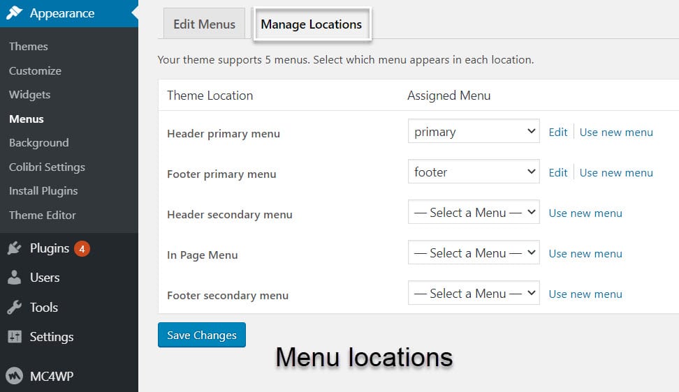Click the Footer primary menu label
Screen dimensions: 679x392
pos(221,174)
